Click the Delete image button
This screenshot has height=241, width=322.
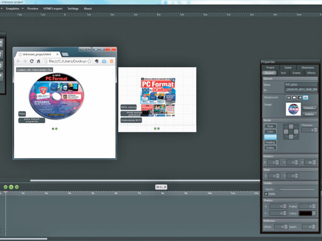(x=310, y=114)
